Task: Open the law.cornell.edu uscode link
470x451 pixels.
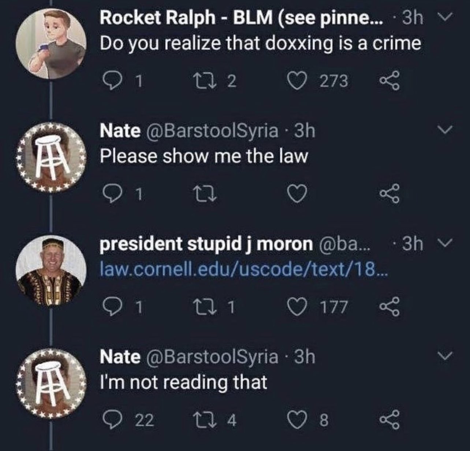Action: (x=242, y=270)
